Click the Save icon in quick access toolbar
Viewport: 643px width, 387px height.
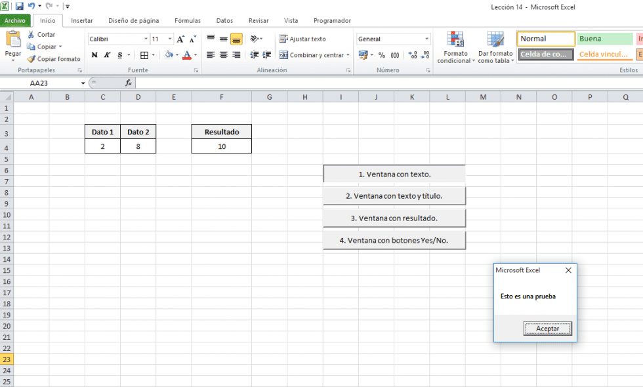click(20, 6)
